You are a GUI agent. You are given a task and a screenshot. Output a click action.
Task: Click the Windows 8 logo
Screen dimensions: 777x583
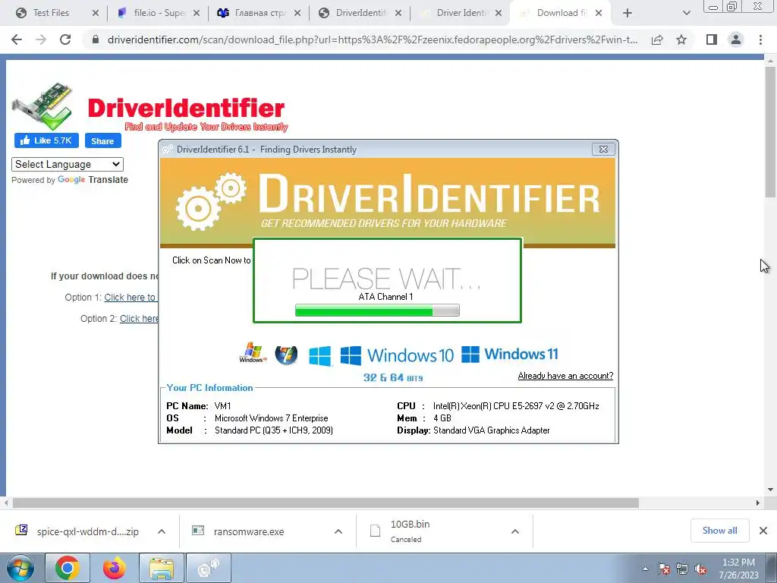click(x=319, y=356)
